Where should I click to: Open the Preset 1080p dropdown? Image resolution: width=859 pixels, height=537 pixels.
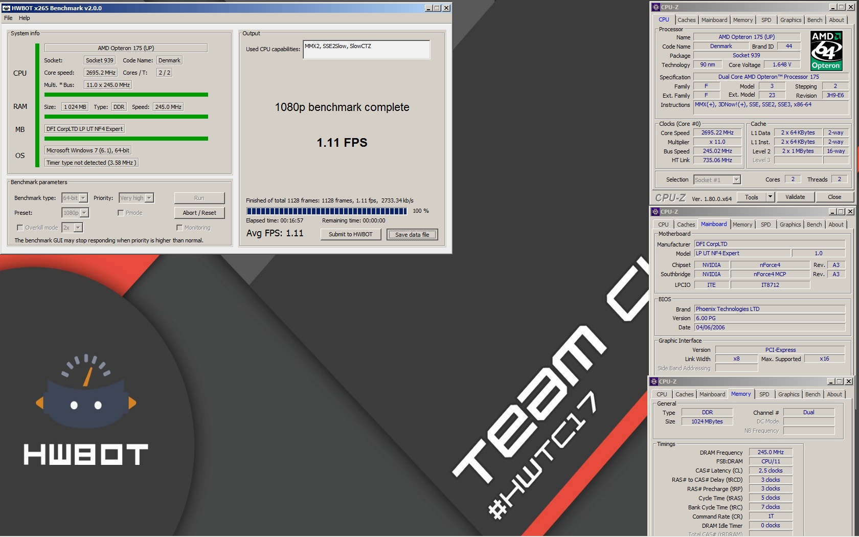pos(84,213)
